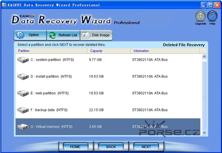Click the scrollbar up arrow
Image resolution: width=222 pixels, height=153 pixels.
pyautogui.click(x=204, y=57)
